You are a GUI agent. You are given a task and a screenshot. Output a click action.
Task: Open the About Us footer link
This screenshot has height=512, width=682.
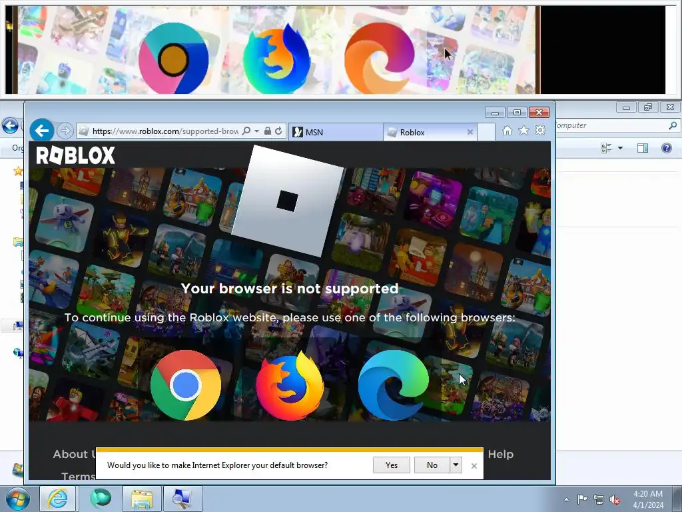click(75, 454)
